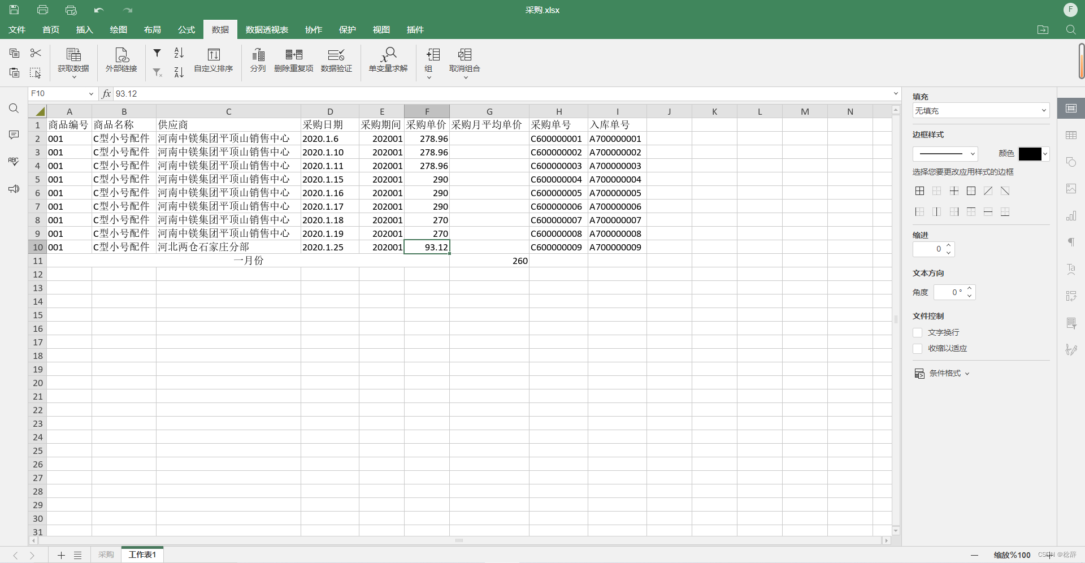The image size is (1085, 563).
Task: Click the Print icon
Action: pyautogui.click(x=42, y=10)
